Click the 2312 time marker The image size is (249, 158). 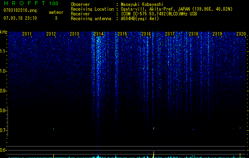(51, 34)
